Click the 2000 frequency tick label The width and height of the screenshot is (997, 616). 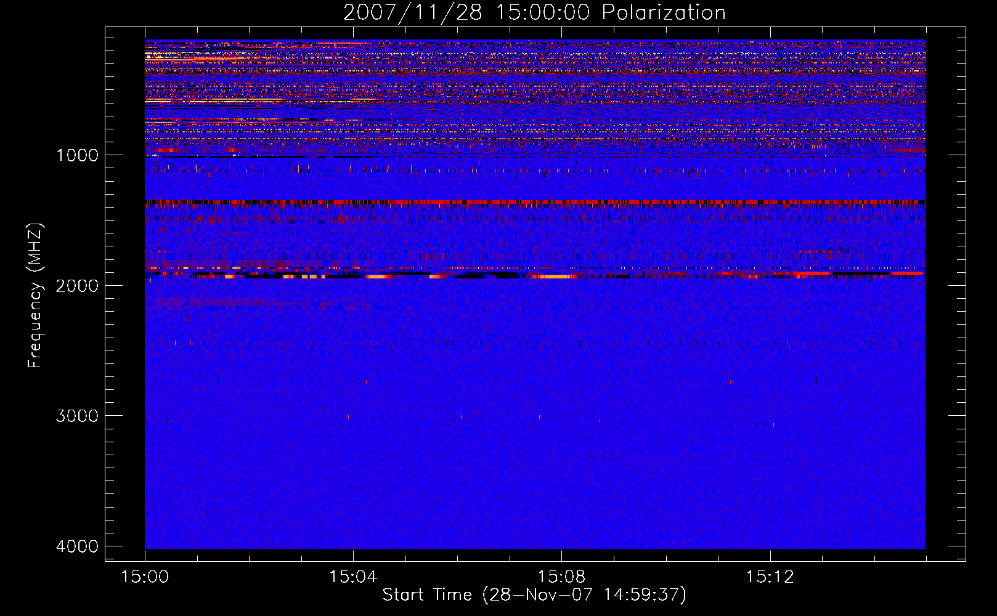point(77,286)
